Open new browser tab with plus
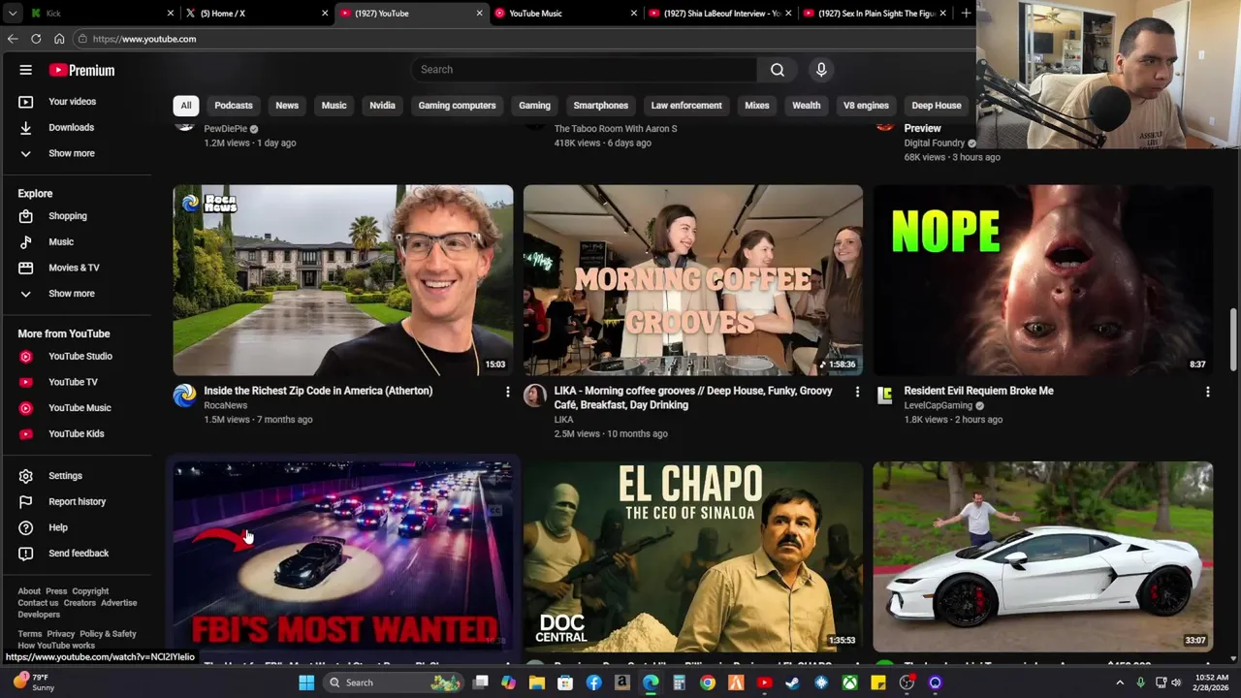Image resolution: width=1241 pixels, height=698 pixels. pos(966,14)
